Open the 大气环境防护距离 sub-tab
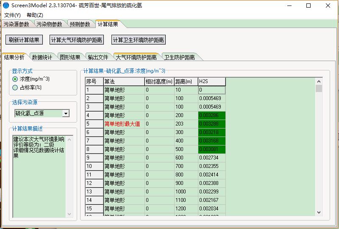This screenshot has width=339, height=229. [136, 57]
